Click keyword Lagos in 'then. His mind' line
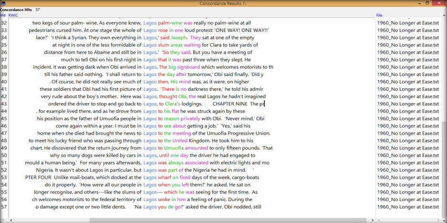 (x=150, y=82)
